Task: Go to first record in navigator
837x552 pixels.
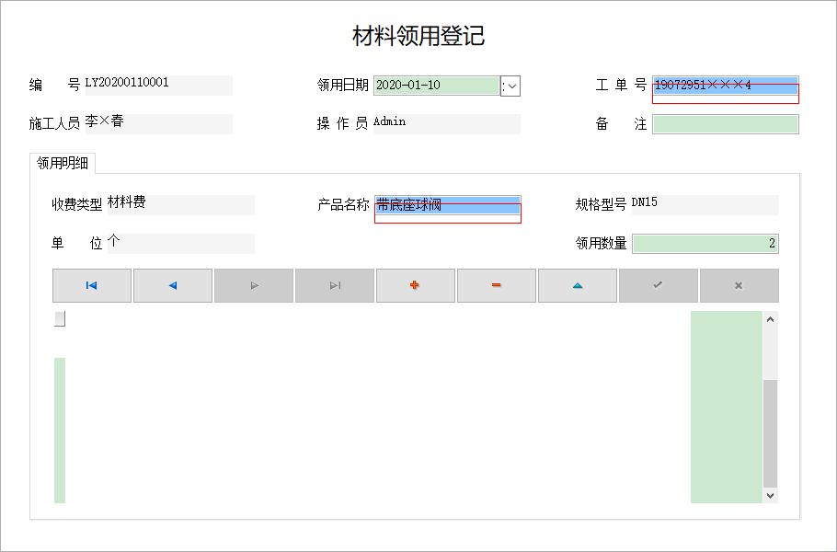Action: tap(92, 285)
